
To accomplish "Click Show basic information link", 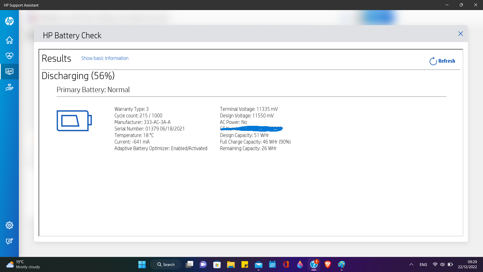I will [105, 58].
